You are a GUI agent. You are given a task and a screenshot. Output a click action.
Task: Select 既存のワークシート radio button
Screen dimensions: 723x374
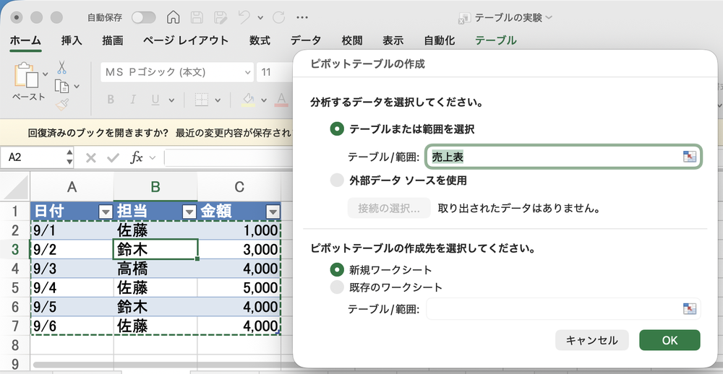338,287
